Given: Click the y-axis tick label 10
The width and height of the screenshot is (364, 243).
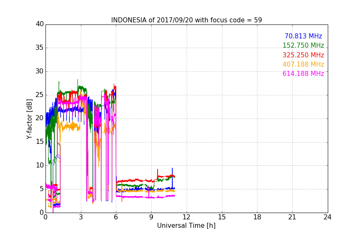Looking at the screenshot, I should 40,165.
